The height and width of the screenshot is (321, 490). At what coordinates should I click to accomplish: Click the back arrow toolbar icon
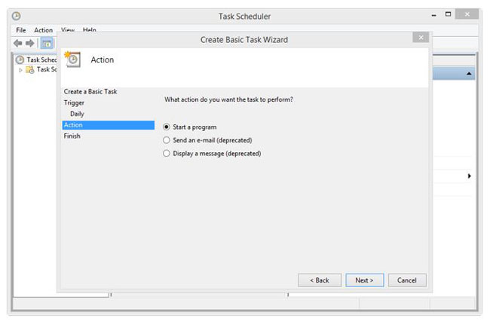point(18,43)
